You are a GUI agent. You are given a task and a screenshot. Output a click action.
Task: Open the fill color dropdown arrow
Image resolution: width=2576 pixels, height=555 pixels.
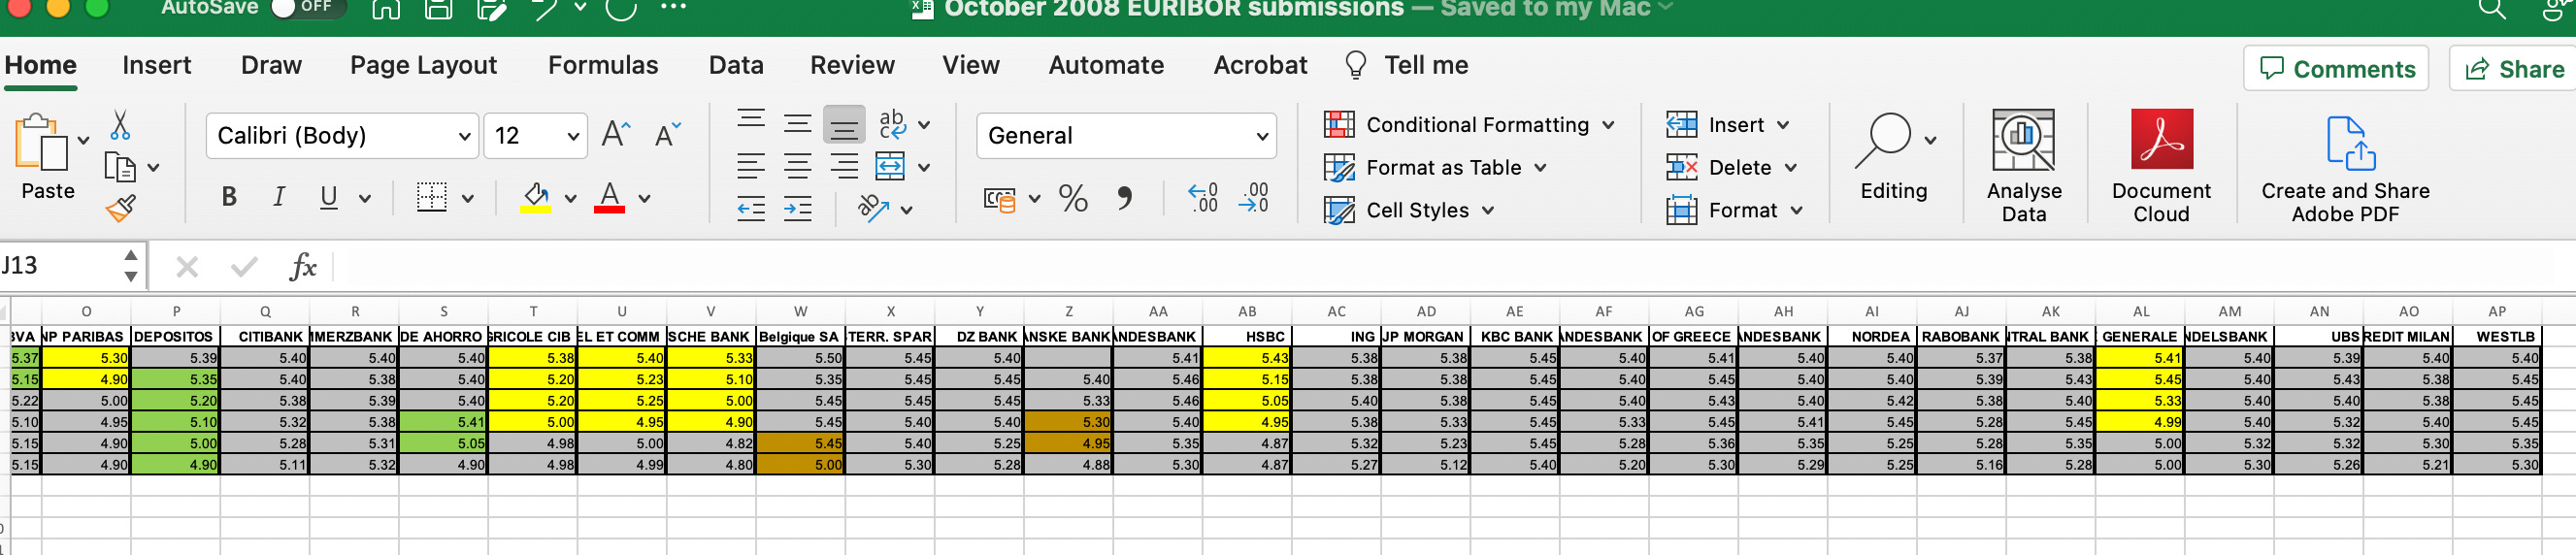(570, 199)
